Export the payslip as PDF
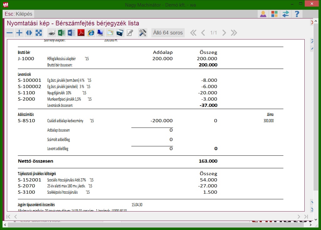Screen dimensions: 321x230 (x=81, y=33)
